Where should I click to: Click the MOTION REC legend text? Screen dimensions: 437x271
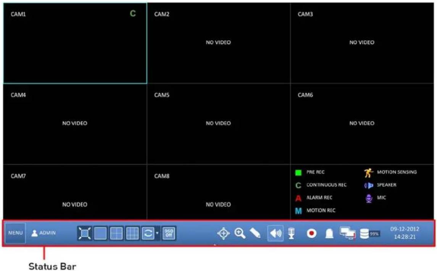pos(321,211)
